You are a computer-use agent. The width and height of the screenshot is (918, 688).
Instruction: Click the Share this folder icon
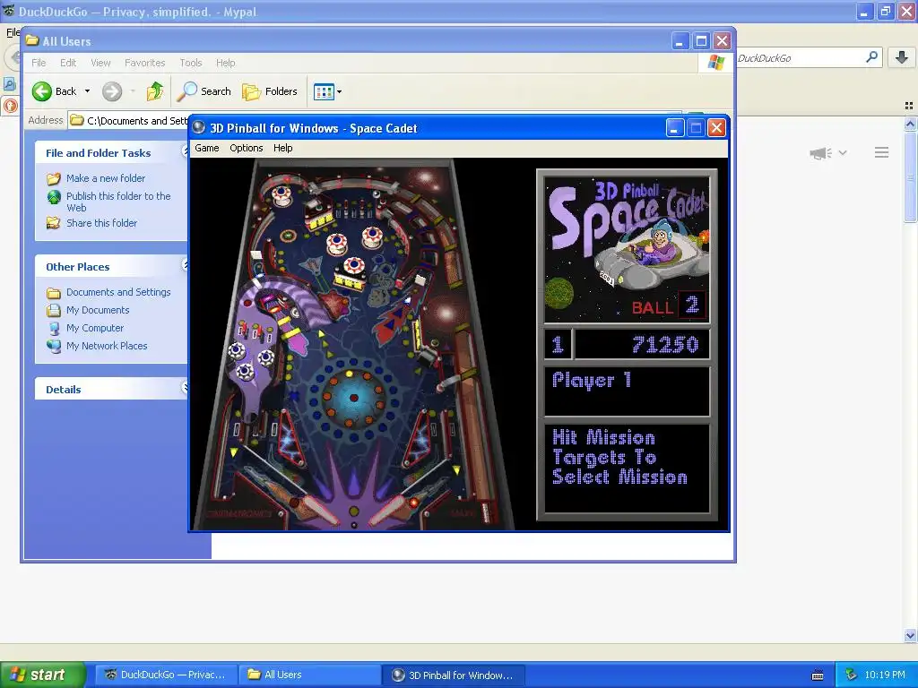54,223
